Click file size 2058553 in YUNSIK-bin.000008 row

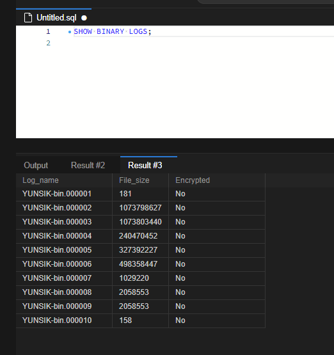134,292
